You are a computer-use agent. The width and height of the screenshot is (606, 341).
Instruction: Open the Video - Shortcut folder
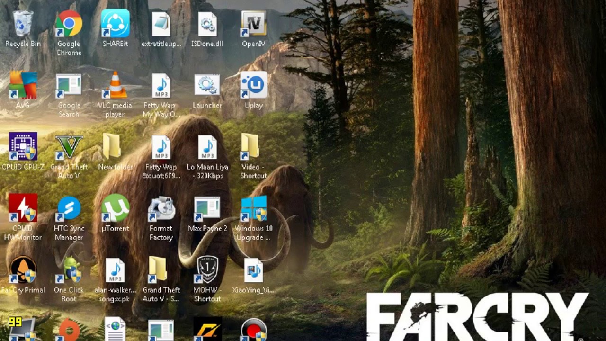click(x=251, y=146)
